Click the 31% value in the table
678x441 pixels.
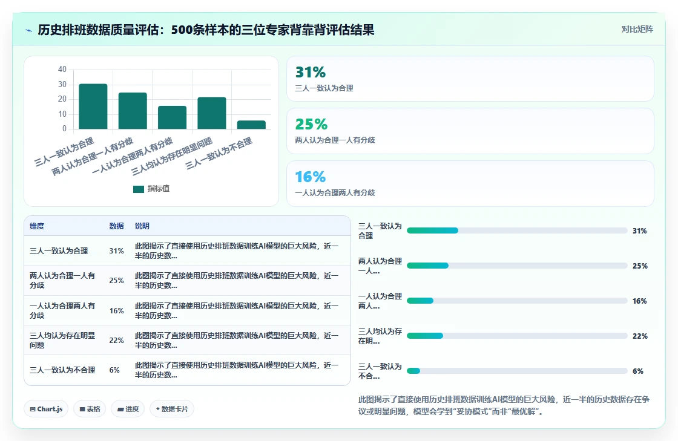(x=116, y=251)
